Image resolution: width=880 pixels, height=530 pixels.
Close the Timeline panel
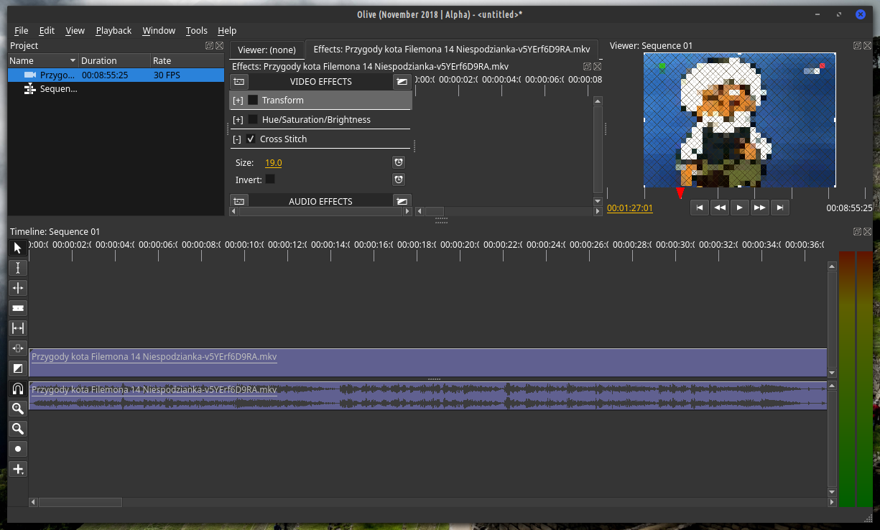point(867,231)
